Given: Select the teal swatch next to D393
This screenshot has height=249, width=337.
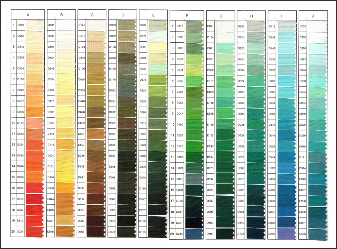Looking at the screenshot, I should 256,114.
